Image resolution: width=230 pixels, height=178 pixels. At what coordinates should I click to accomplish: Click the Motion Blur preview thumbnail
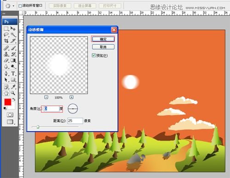59,65
